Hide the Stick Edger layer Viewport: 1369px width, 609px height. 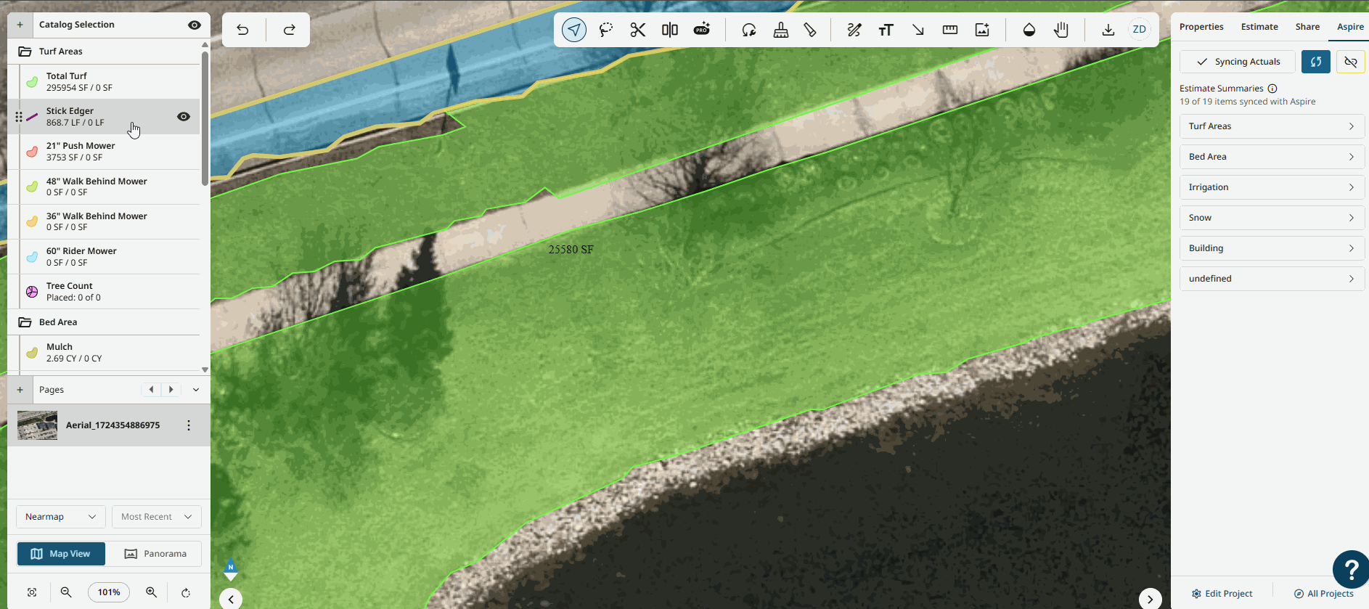click(x=184, y=117)
